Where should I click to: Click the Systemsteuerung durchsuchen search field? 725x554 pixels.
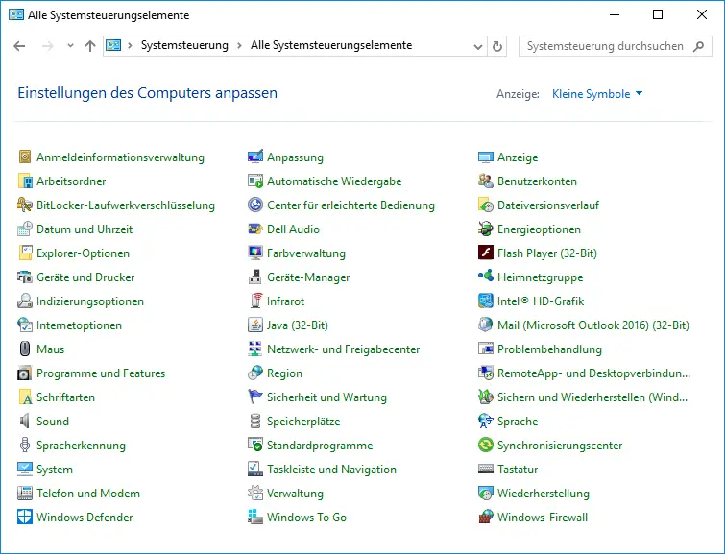click(x=615, y=46)
